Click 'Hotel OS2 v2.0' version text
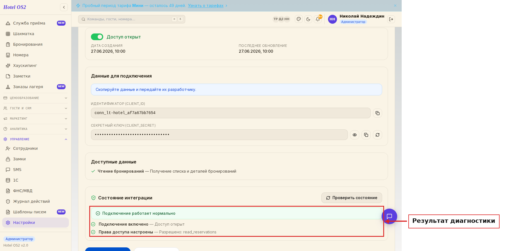This screenshot has height=251, width=506. pyautogui.click(x=16, y=245)
